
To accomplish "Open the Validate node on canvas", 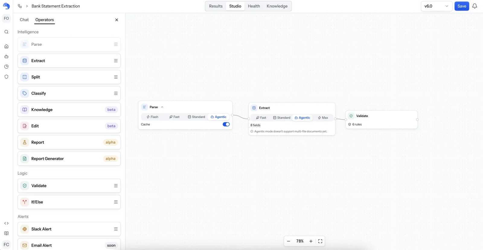I will (382, 120).
